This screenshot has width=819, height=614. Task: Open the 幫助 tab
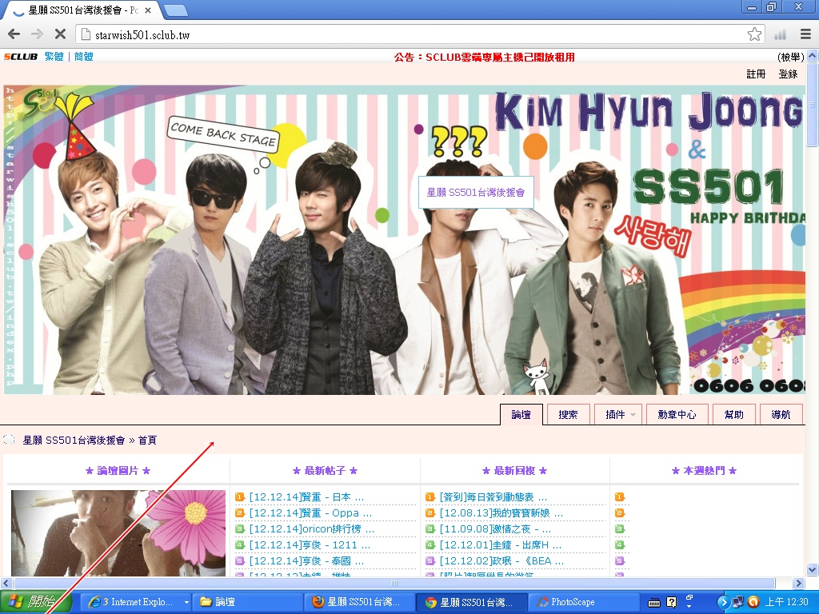pos(734,415)
